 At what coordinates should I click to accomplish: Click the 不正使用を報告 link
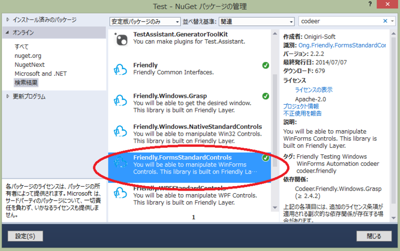(x=302, y=113)
